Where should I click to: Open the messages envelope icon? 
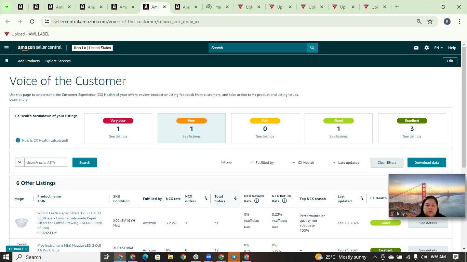point(416,48)
